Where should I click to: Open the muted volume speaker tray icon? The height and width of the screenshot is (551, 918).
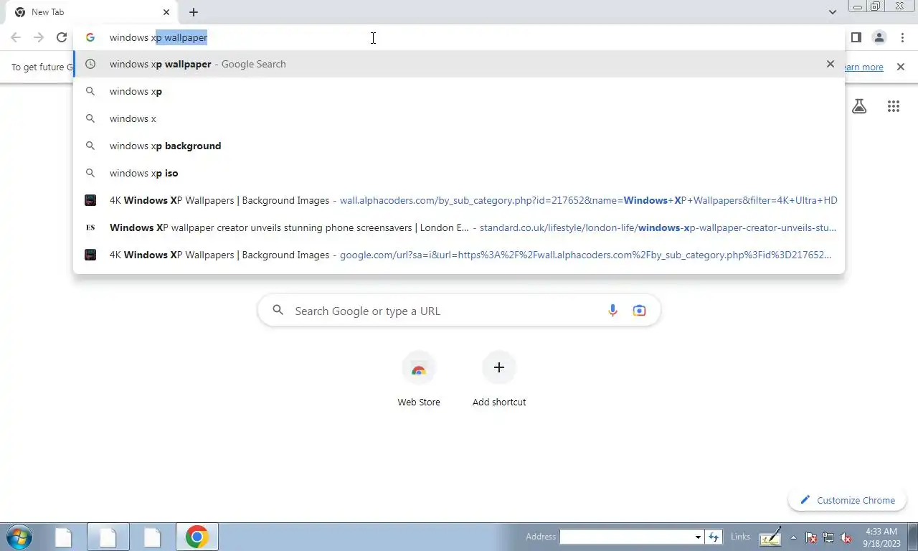click(846, 537)
